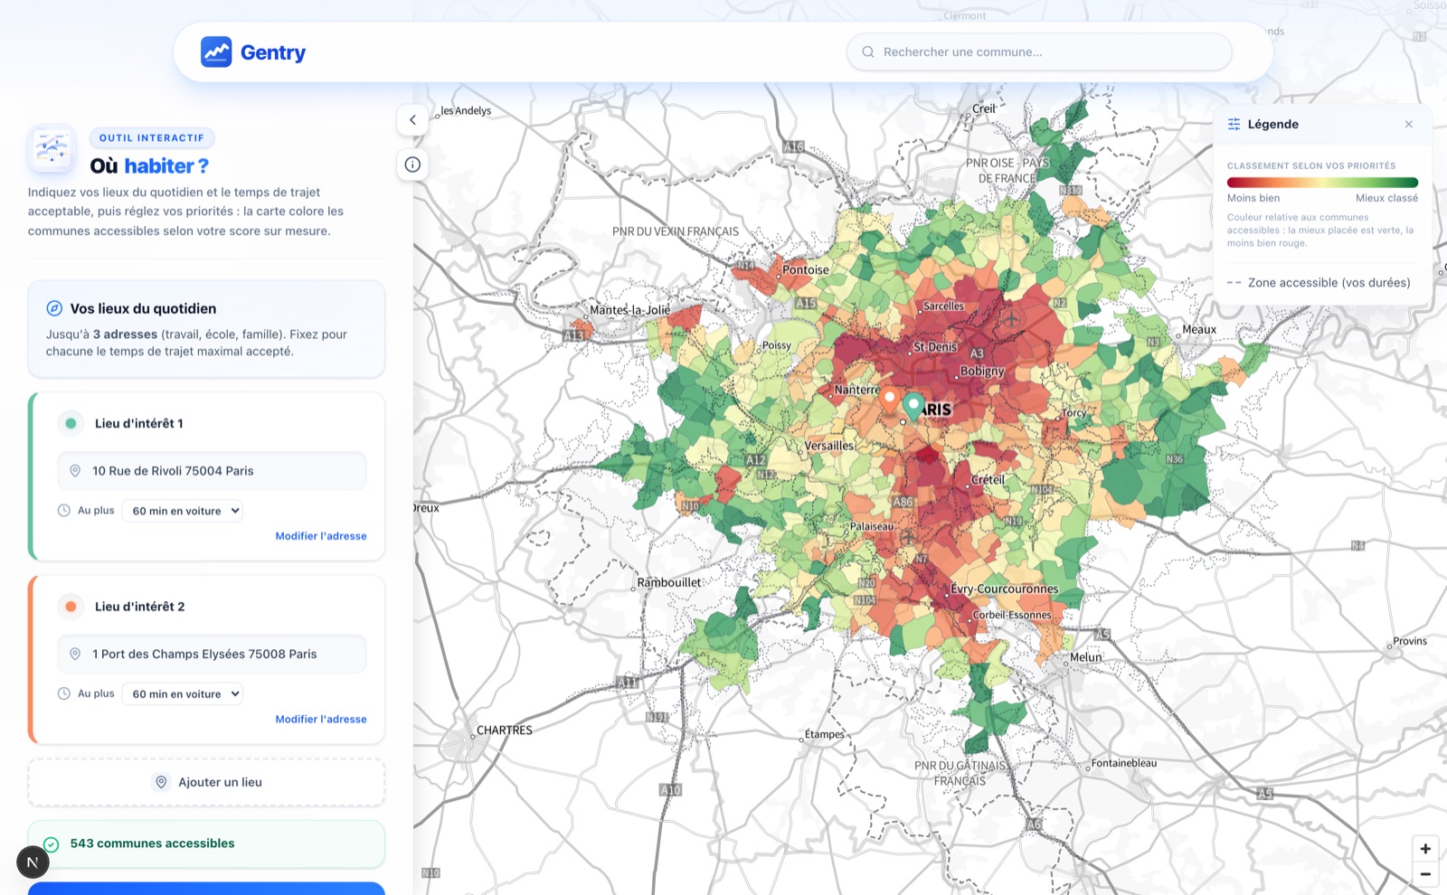Open travel time dropdown for Lieu d'intérêt 2
The width and height of the screenshot is (1447, 895).
tap(182, 694)
